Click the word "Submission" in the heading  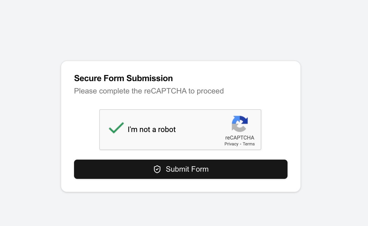[x=149, y=78]
